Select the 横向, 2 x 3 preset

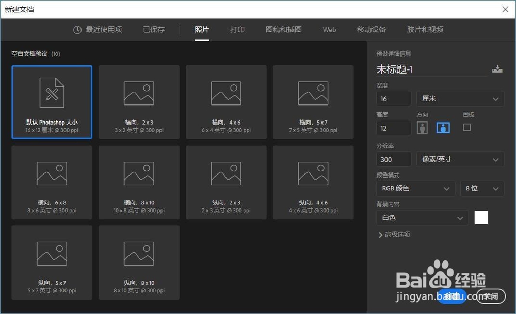coord(139,102)
